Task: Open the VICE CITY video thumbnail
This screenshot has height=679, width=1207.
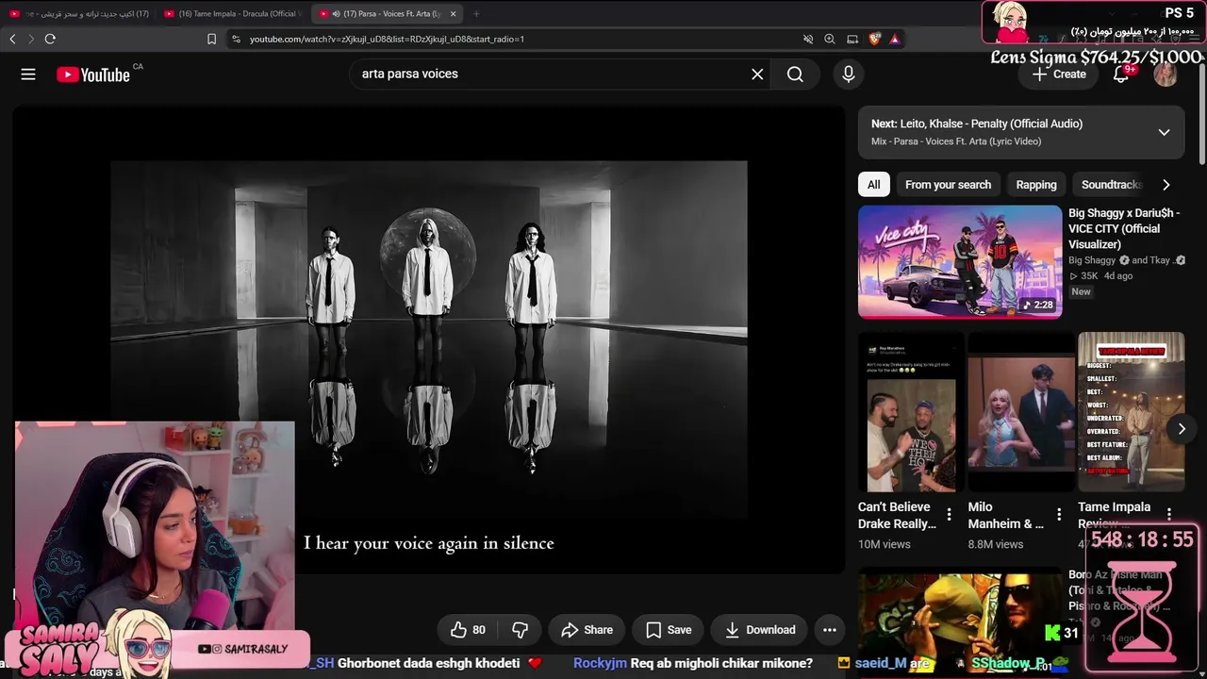Action: pyautogui.click(x=960, y=262)
